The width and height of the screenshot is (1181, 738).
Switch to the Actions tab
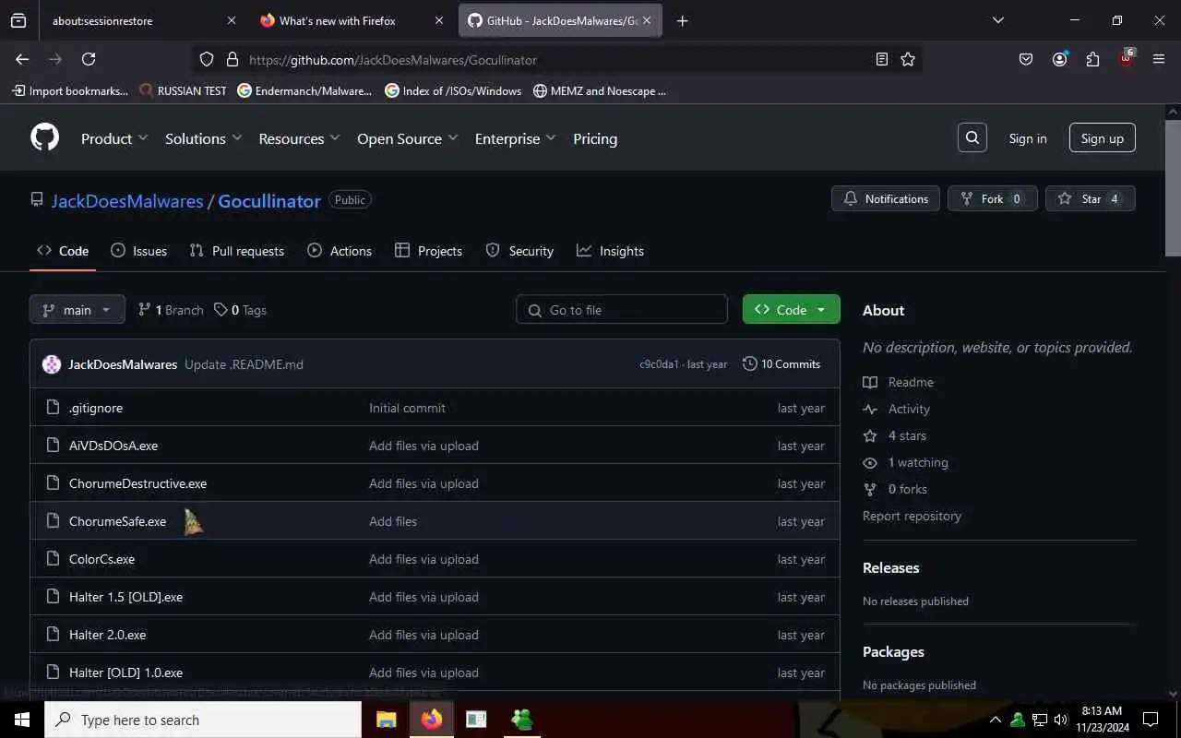(x=340, y=251)
